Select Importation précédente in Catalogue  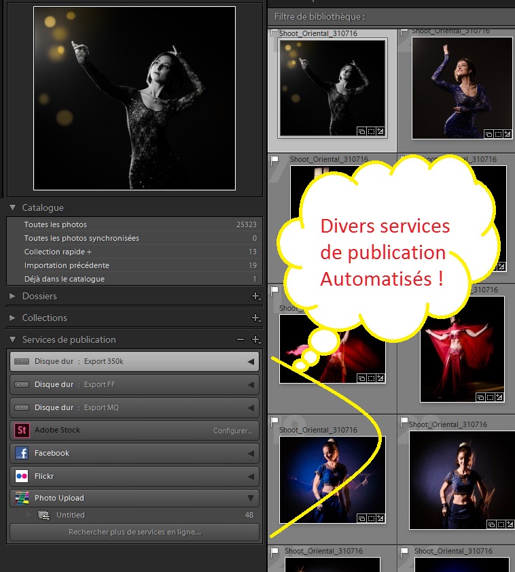(67, 265)
